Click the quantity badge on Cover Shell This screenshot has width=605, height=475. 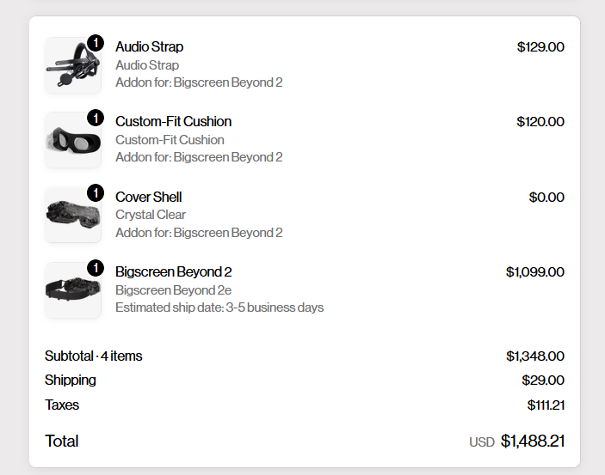[96, 192]
